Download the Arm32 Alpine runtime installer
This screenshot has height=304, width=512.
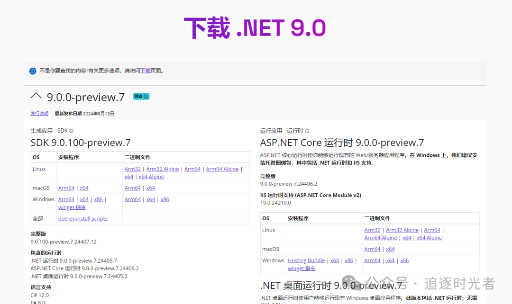click(402, 230)
